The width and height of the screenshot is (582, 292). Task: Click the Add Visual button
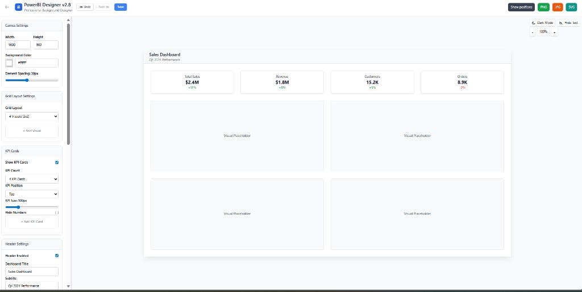[x=32, y=131]
